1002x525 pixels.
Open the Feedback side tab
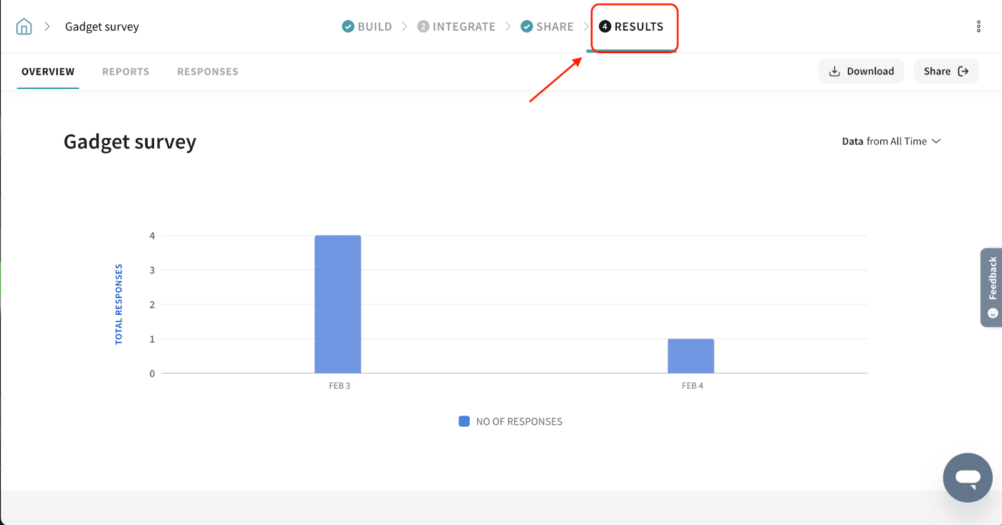(x=991, y=287)
